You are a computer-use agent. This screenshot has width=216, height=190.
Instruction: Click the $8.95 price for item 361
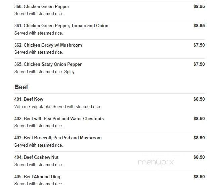coord(199,26)
